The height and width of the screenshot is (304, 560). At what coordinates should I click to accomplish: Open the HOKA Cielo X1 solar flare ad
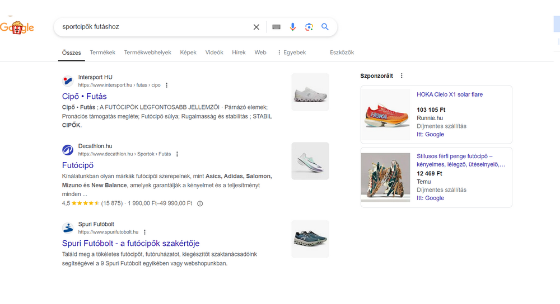pos(450,94)
